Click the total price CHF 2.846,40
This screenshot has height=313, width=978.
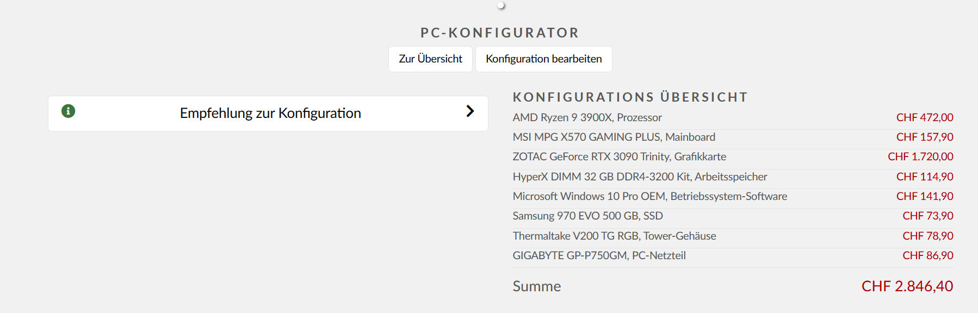click(907, 286)
